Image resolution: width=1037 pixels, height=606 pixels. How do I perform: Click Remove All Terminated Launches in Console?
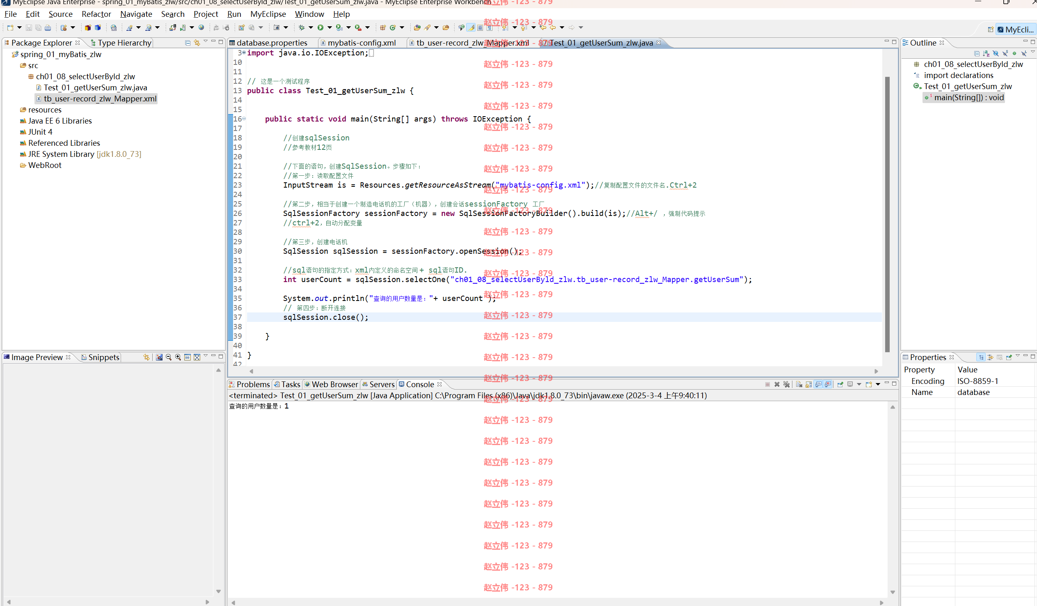point(786,385)
